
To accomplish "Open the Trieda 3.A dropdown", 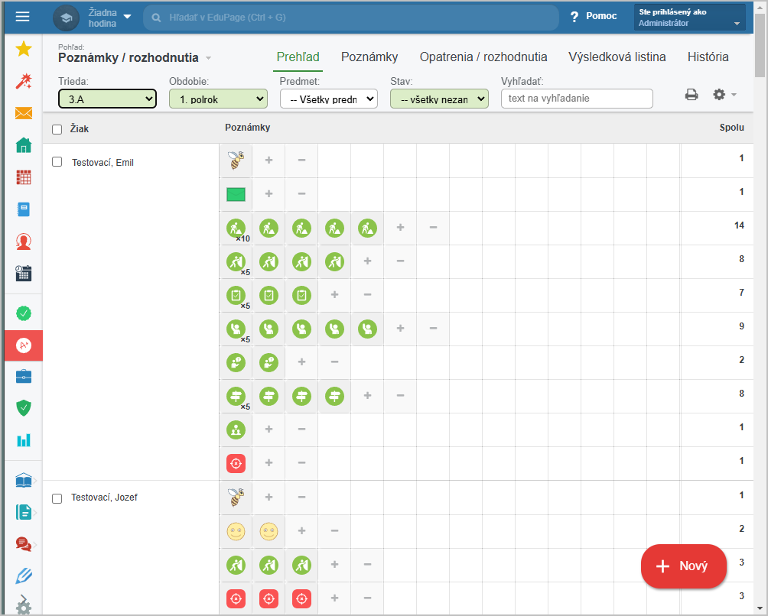I will 107,99.
